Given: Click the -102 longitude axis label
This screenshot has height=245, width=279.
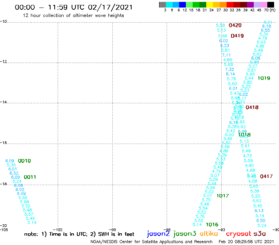Looking at the screenshot, I should point(58,230).
